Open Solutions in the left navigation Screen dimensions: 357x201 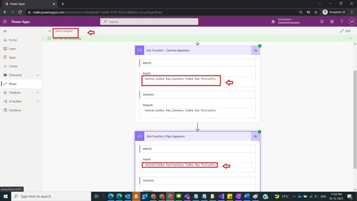(15, 110)
